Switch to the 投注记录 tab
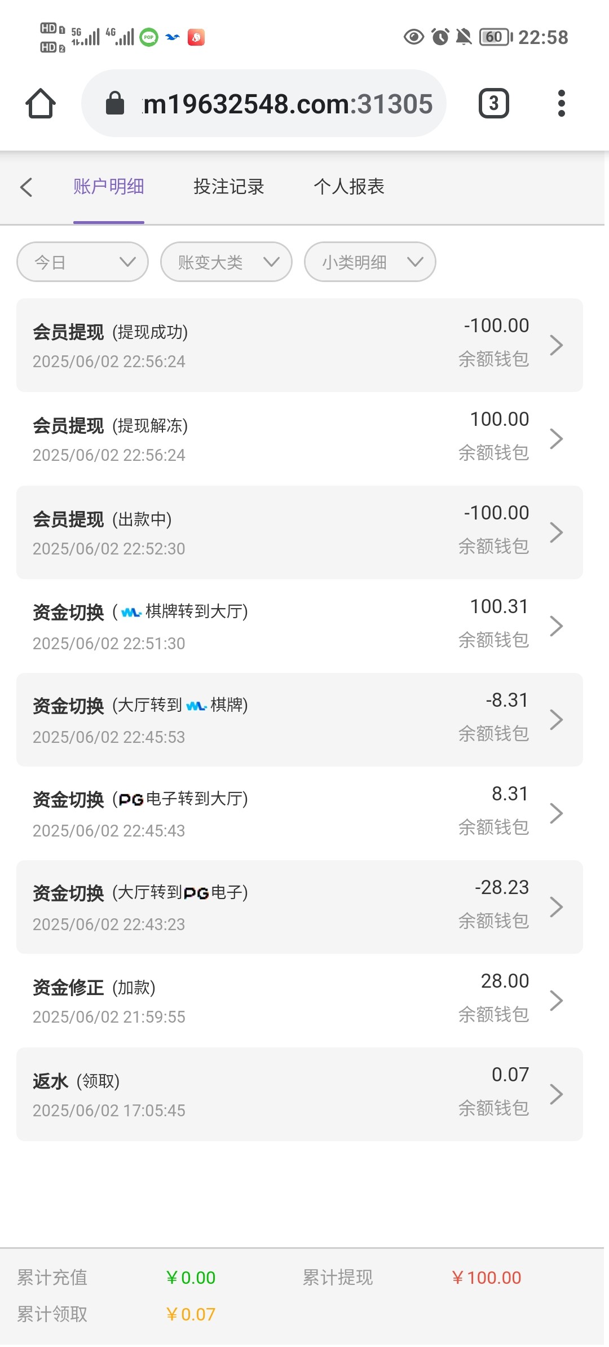 click(228, 187)
